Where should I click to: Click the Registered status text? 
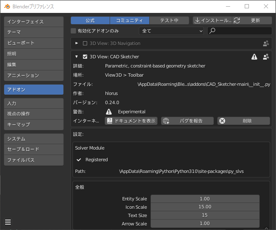pos(97,160)
